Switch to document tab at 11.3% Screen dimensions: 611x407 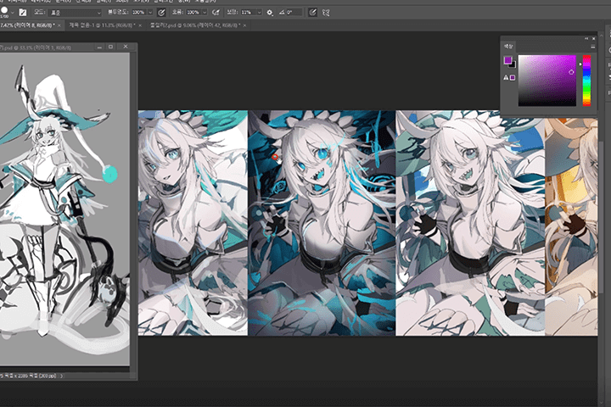(102, 25)
